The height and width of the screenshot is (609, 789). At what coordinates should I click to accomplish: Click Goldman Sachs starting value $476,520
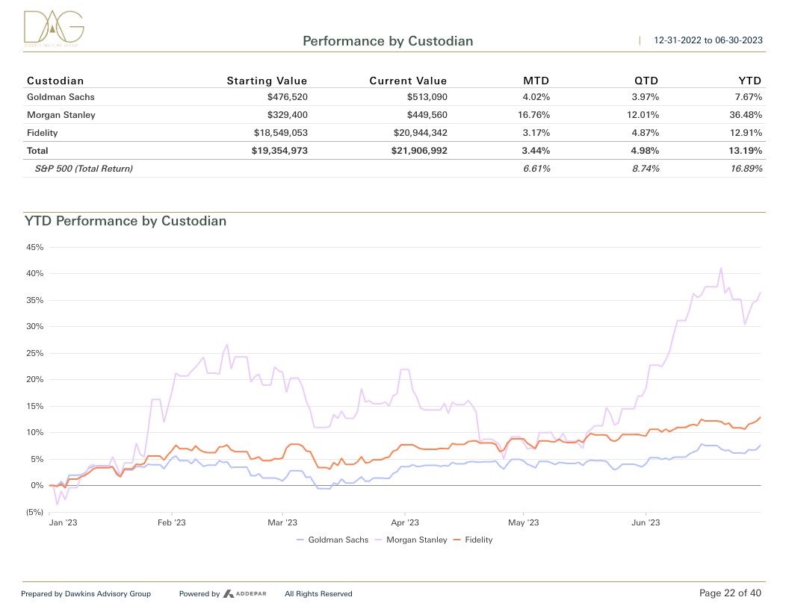[288, 97]
